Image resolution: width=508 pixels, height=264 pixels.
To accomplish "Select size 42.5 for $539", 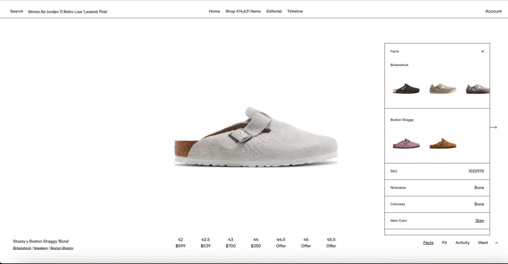I will click(206, 243).
